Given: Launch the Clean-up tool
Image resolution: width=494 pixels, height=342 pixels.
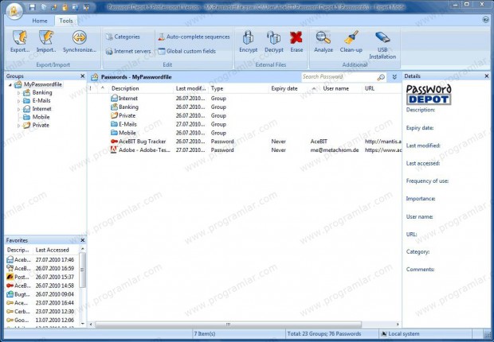Looking at the screenshot, I should click(x=351, y=41).
